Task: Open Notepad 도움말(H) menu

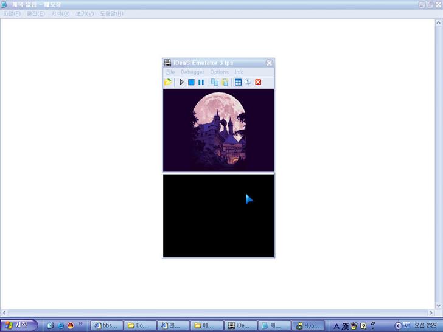Action: (111, 13)
